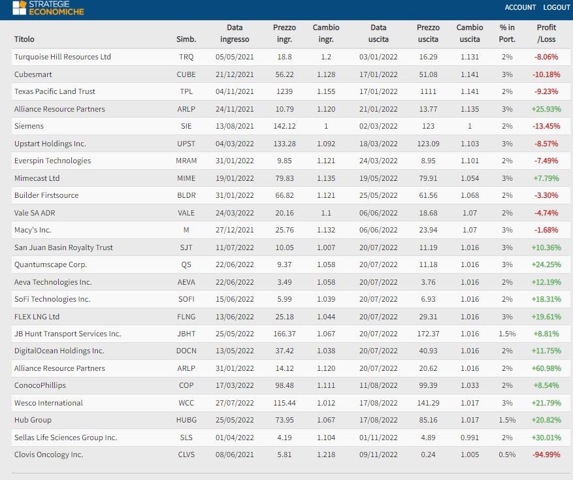Screen dimensions: 573x480
Task: Select JB Hunt Transport Services Inc. title
Action: tap(67, 334)
